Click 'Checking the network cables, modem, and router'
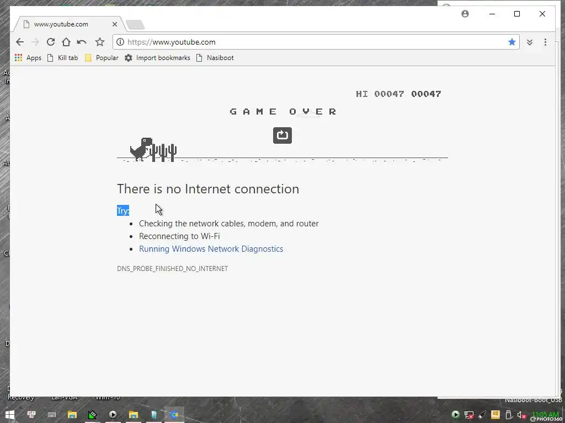The height and width of the screenshot is (423, 565). 229,224
